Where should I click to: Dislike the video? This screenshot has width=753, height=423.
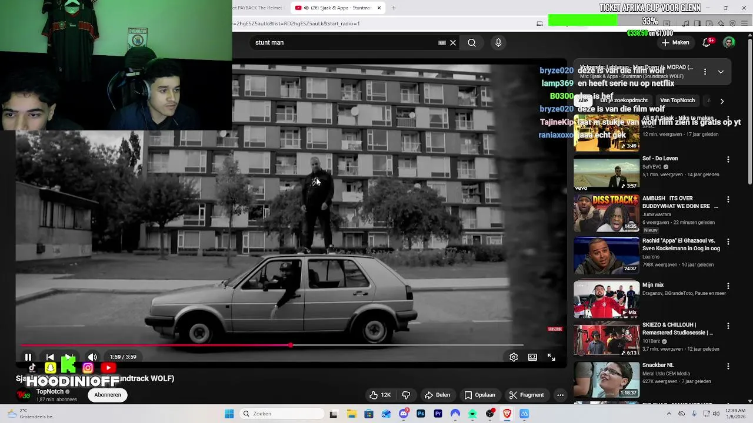point(406,395)
